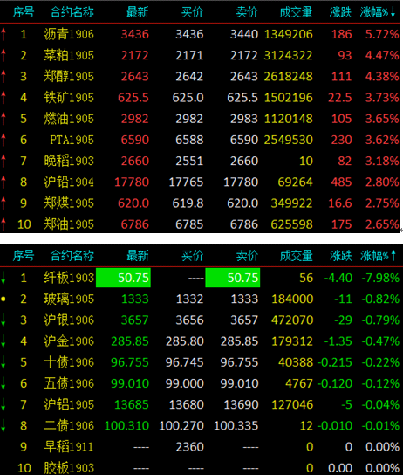The width and height of the screenshot is (403, 475).
Task: Open contract 菜粕1905
Action: 69,55
